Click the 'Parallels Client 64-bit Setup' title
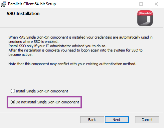Image resolution: width=164 pixels, height=128 pixels. pos(32,4)
